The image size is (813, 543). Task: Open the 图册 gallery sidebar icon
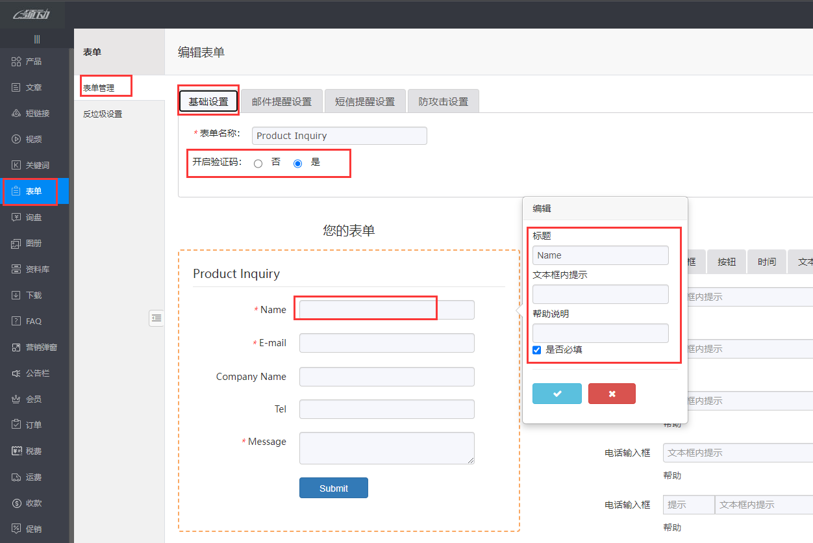[17, 244]
